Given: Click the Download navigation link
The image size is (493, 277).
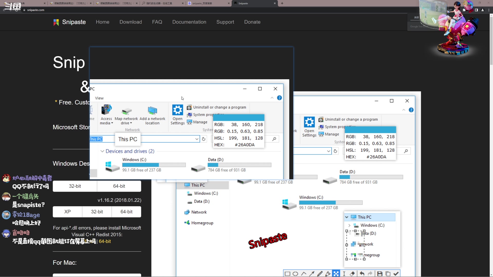Looking at the screenshot, I should 131,22.
